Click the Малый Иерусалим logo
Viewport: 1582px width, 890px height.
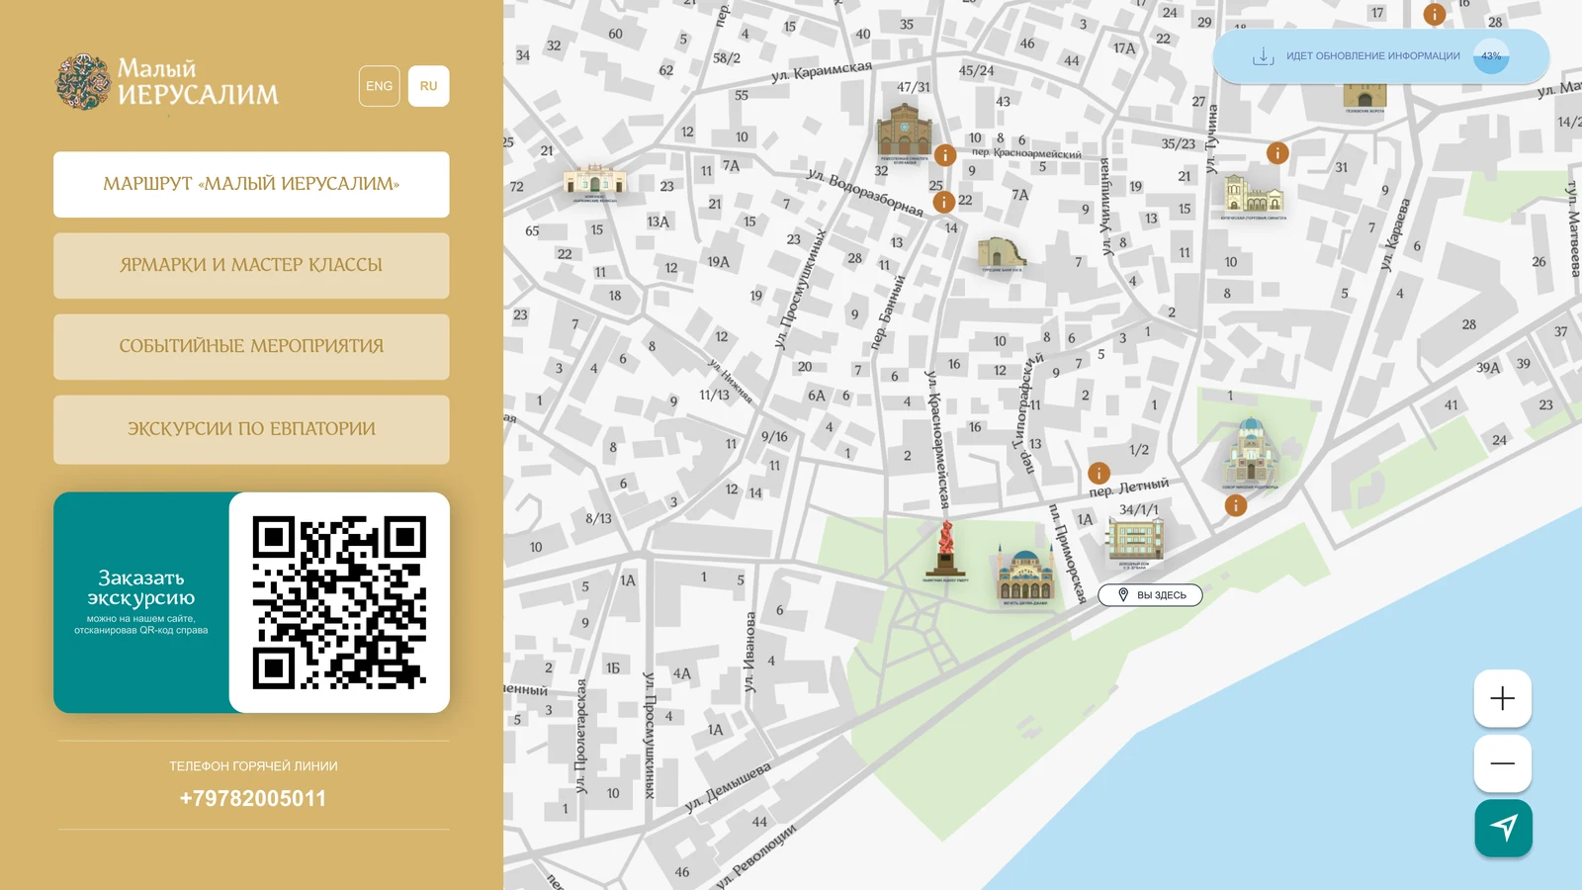[167, 81]
